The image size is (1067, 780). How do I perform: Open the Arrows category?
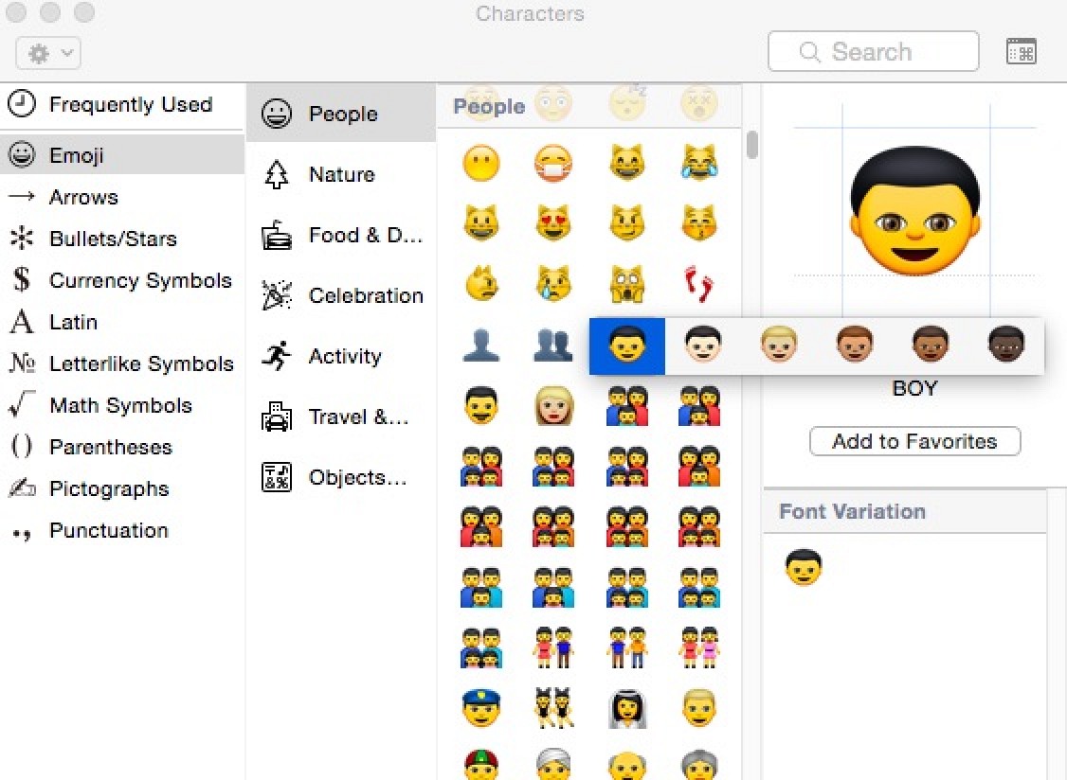point(83,197)
